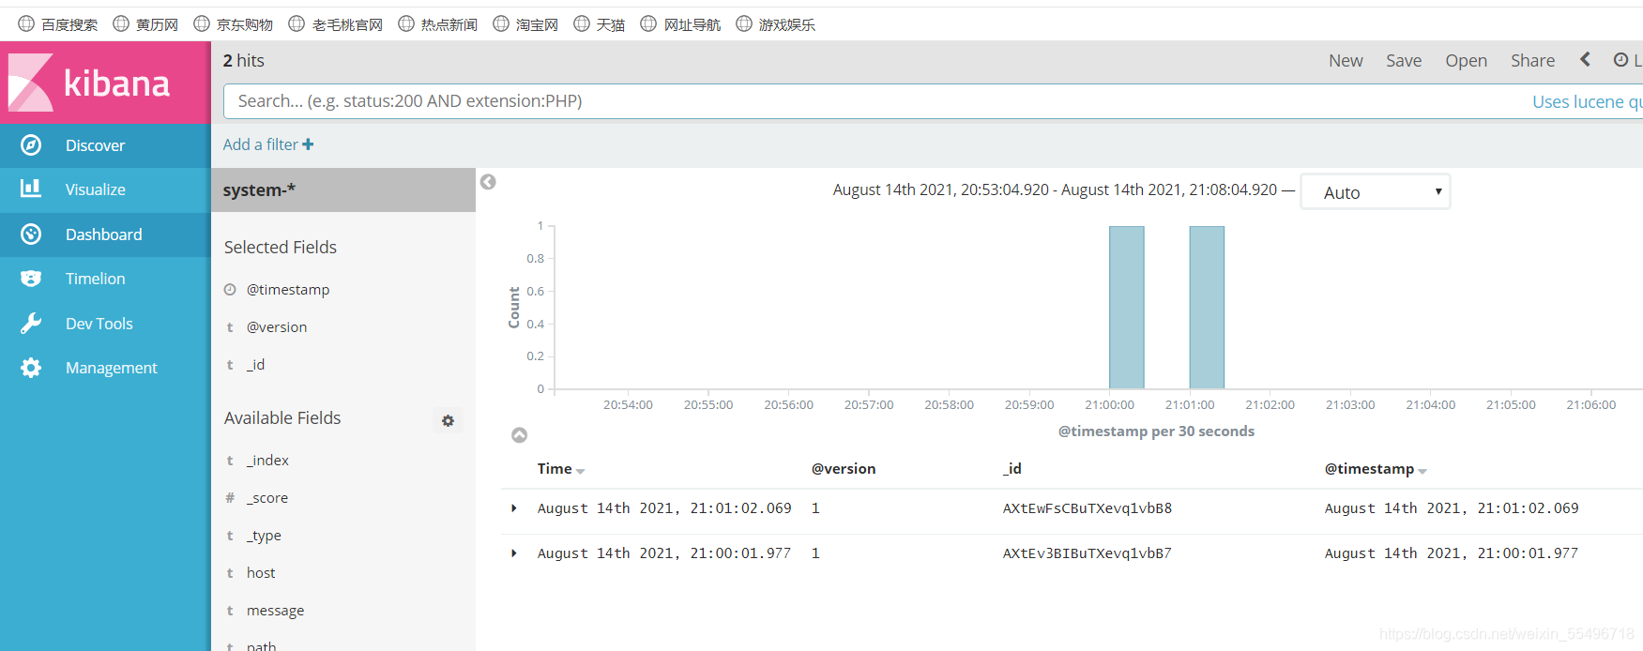Click _id column header

1012,469
